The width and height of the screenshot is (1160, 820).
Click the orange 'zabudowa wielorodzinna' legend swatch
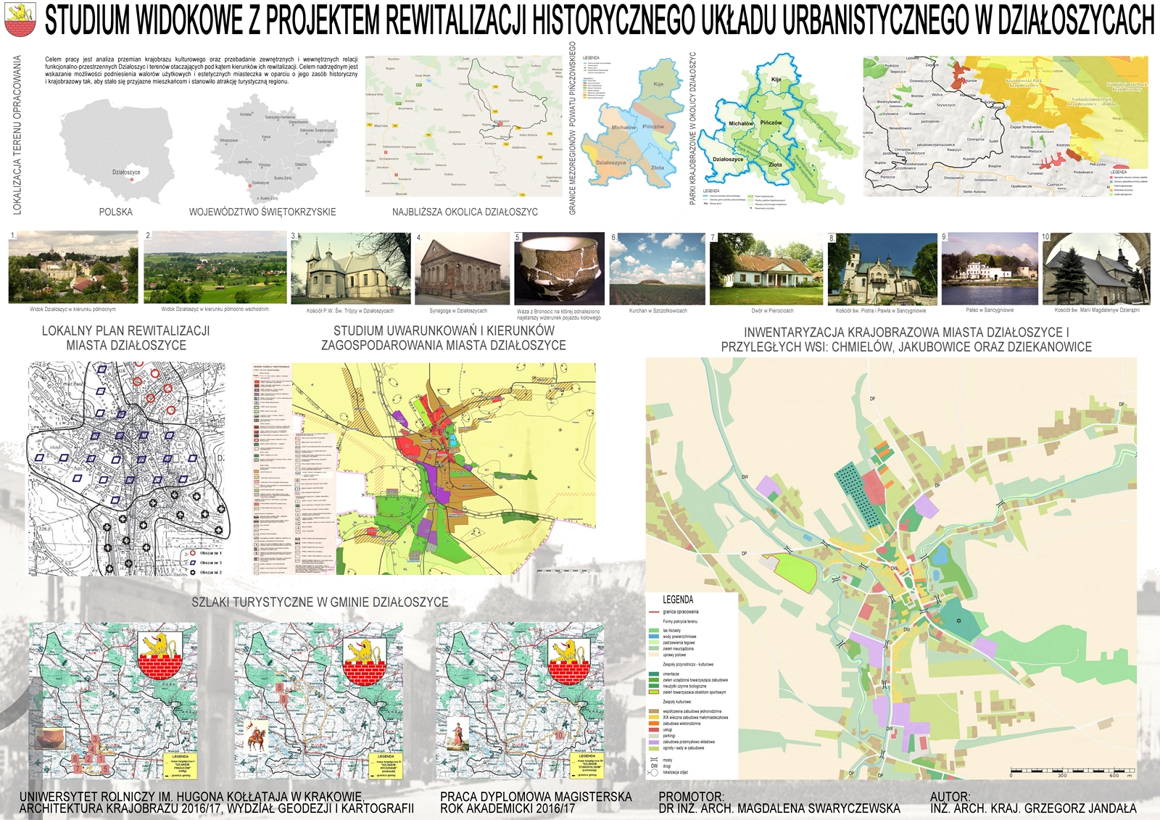(x=653, y=724)
